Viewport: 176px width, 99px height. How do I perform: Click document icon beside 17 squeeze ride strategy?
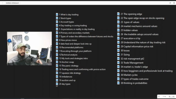57,73
